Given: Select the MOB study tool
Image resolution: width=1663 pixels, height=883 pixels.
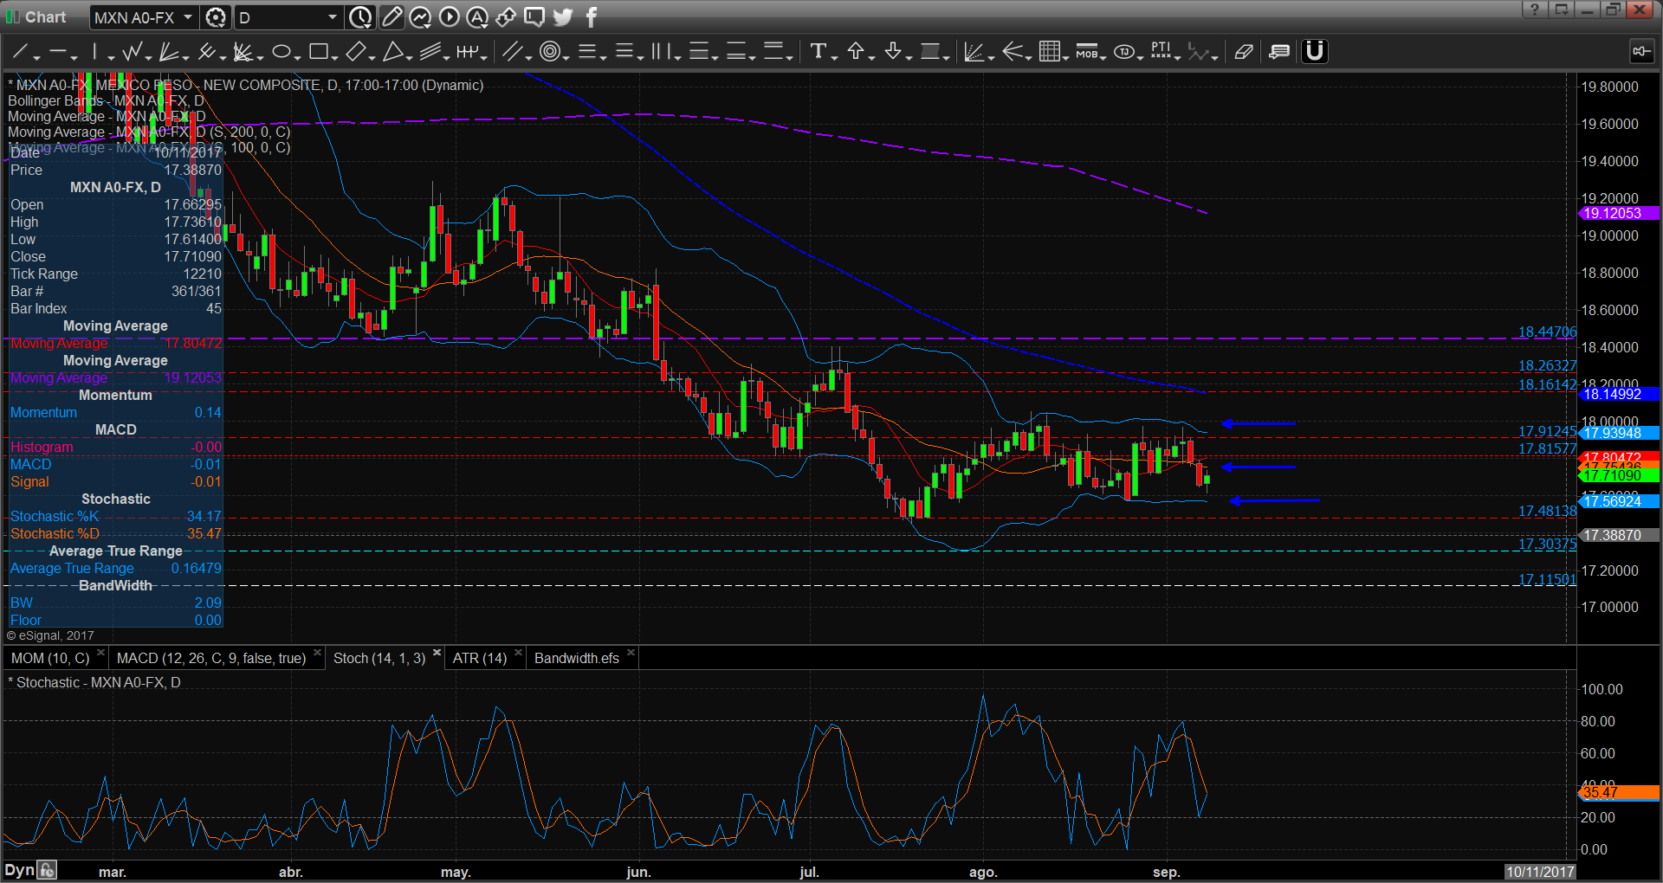Looking at the screenshot, I should click(x=1086, y=52).
